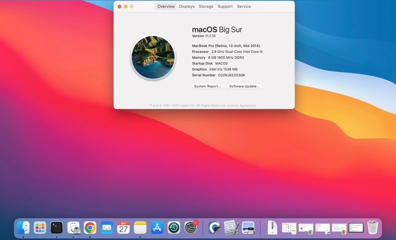Screen dimensions: 396x240
Task: Click the macOS Big Sur title
Action: tap(217, 29)
